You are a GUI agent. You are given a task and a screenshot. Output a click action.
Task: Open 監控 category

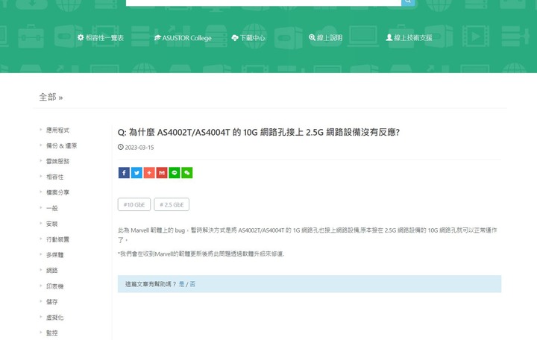coord(52,333)
